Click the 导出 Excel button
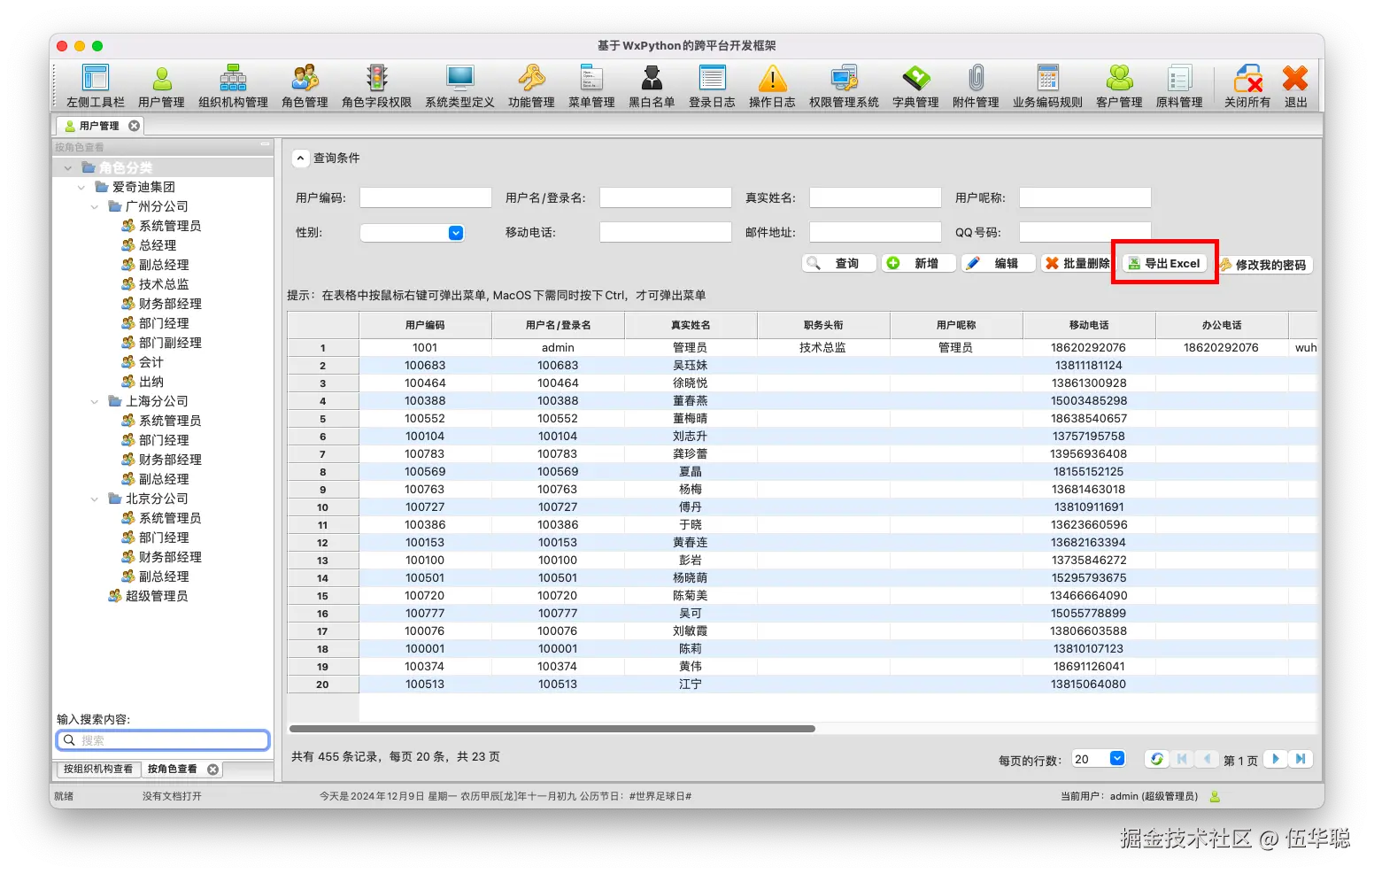1374x874 pixels. point(1164,263)
